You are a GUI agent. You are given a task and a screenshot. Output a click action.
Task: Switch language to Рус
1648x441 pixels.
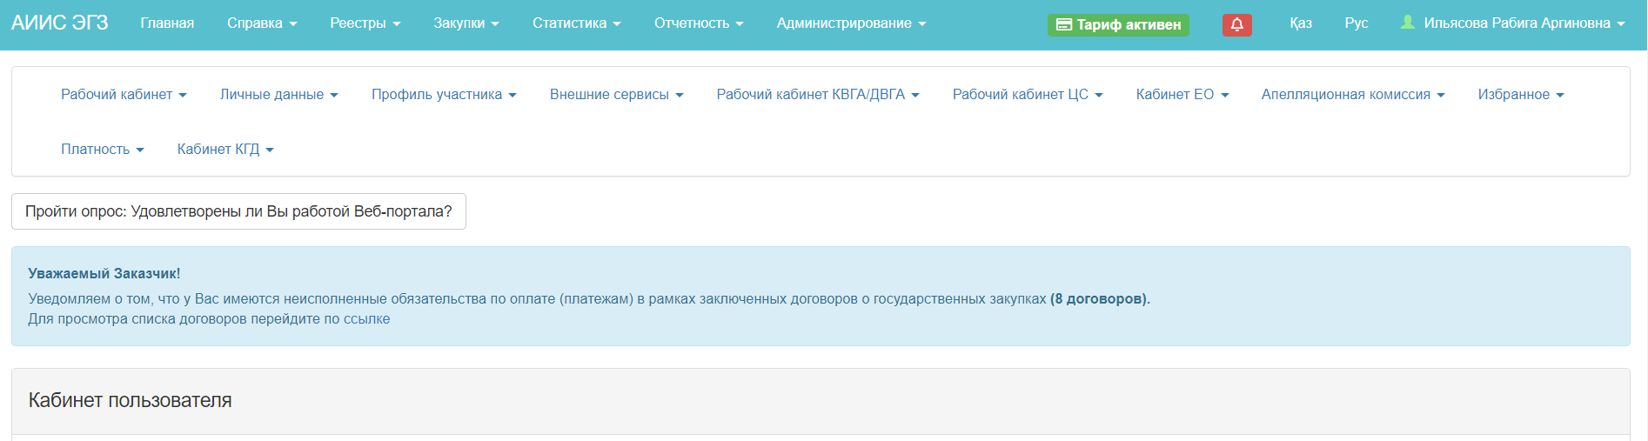pos(1356,23)
